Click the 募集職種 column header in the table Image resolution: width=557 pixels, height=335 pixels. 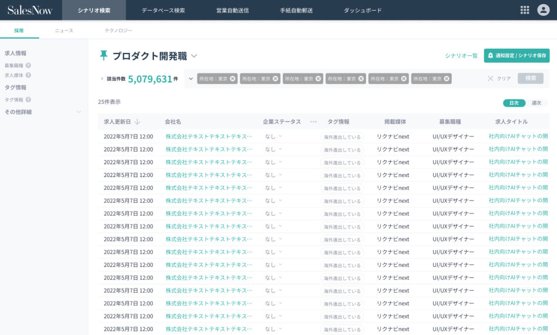[450, 122]
